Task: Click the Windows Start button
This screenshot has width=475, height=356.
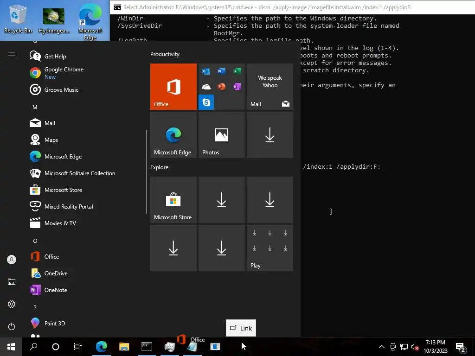Action: click(11, 347)
